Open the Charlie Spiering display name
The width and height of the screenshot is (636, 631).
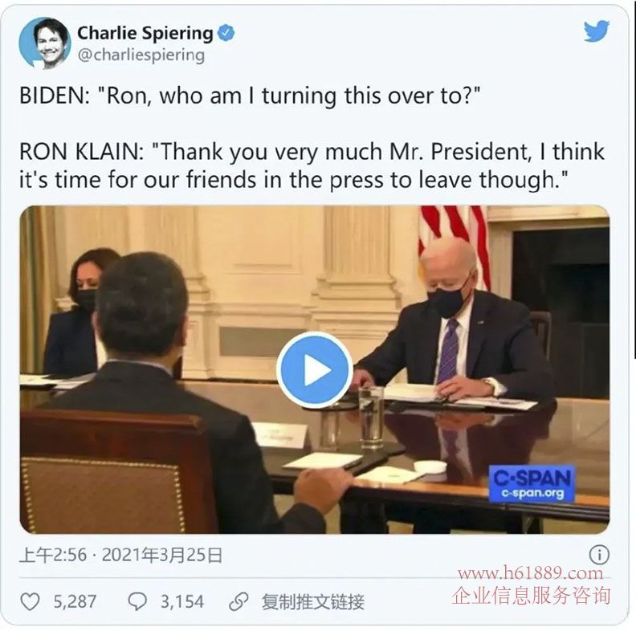coord(145,33)
